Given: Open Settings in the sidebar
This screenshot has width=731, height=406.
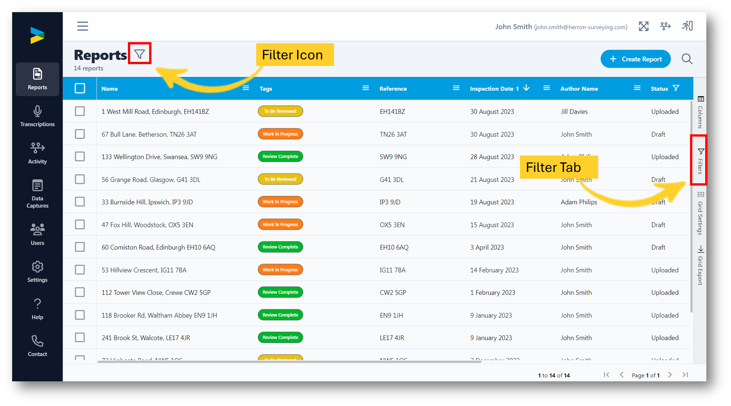Looking at the screenshot, I should [x=37, y=272].
